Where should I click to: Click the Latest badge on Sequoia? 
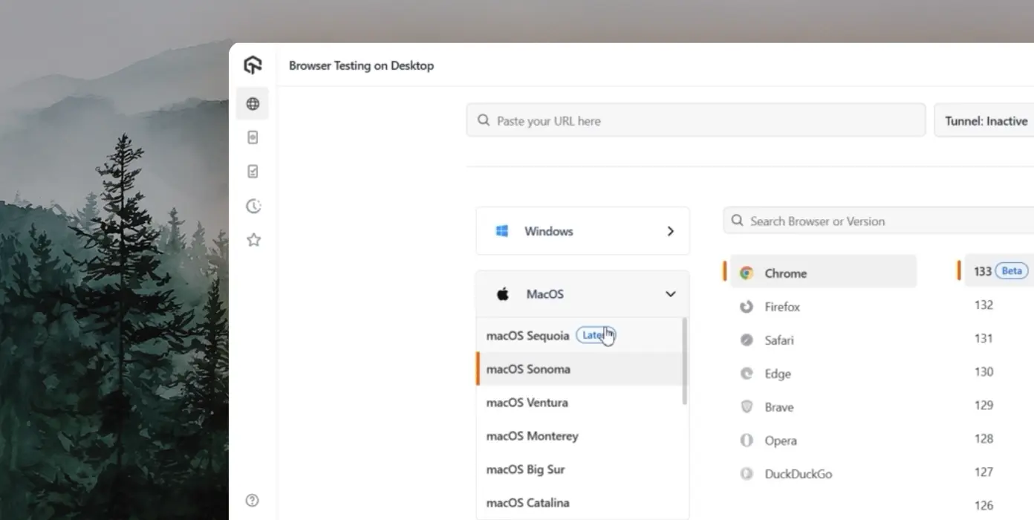coord(596,336)
